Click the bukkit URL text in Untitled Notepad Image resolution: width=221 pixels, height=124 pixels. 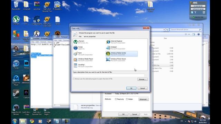(41, 44)
